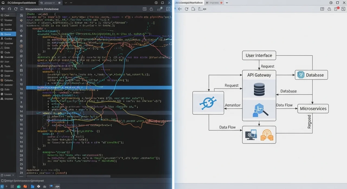Image resolution: width=347 pixels, height=189 pixels.
Task: Open the grid layout icon in the editor toolbar
Action: [x=144, y=9]
